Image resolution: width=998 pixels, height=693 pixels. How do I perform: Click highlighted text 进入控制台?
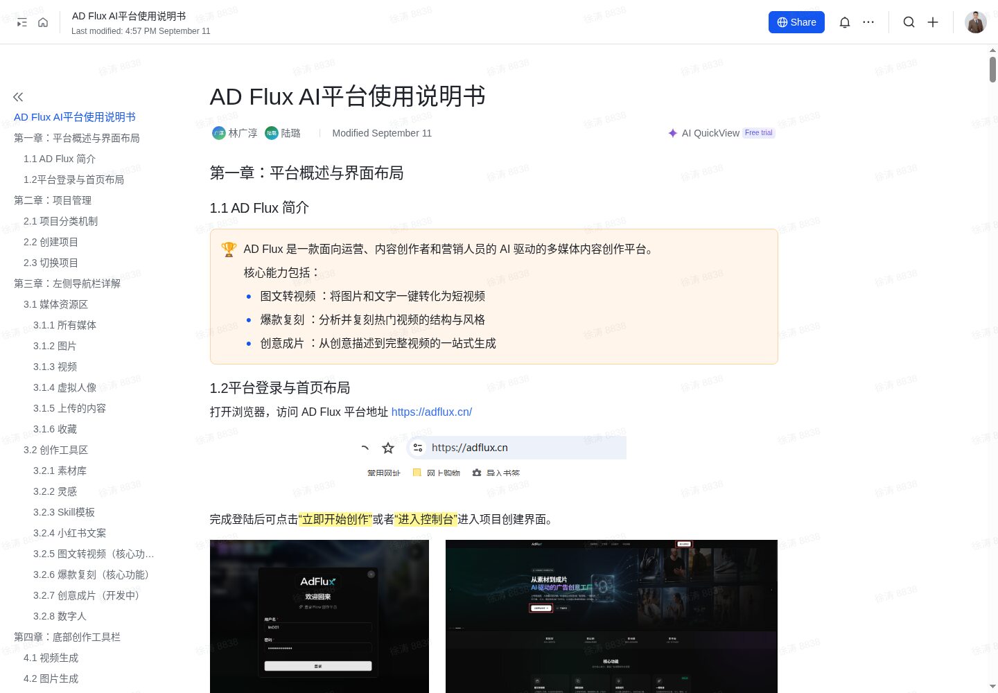click(x=426, y=519)
